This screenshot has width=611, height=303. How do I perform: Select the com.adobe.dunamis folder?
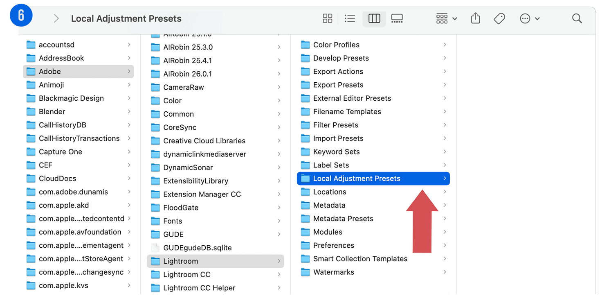point(79,192)
